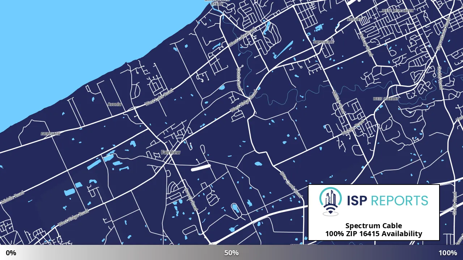Viewport: 463px width, 260px height.
Task: Click the "Dutch Road" street label
Action: click(x=239, y=79)
